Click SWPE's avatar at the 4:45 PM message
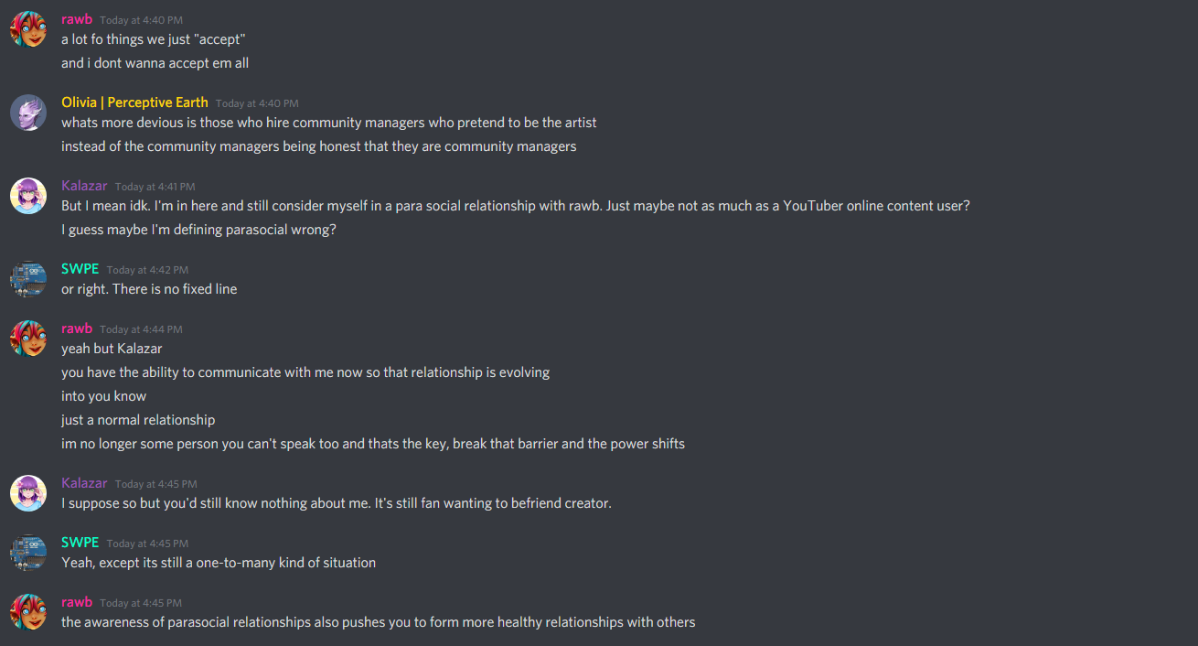This screenshot has width=1198, height=646. tap(28, 553)
